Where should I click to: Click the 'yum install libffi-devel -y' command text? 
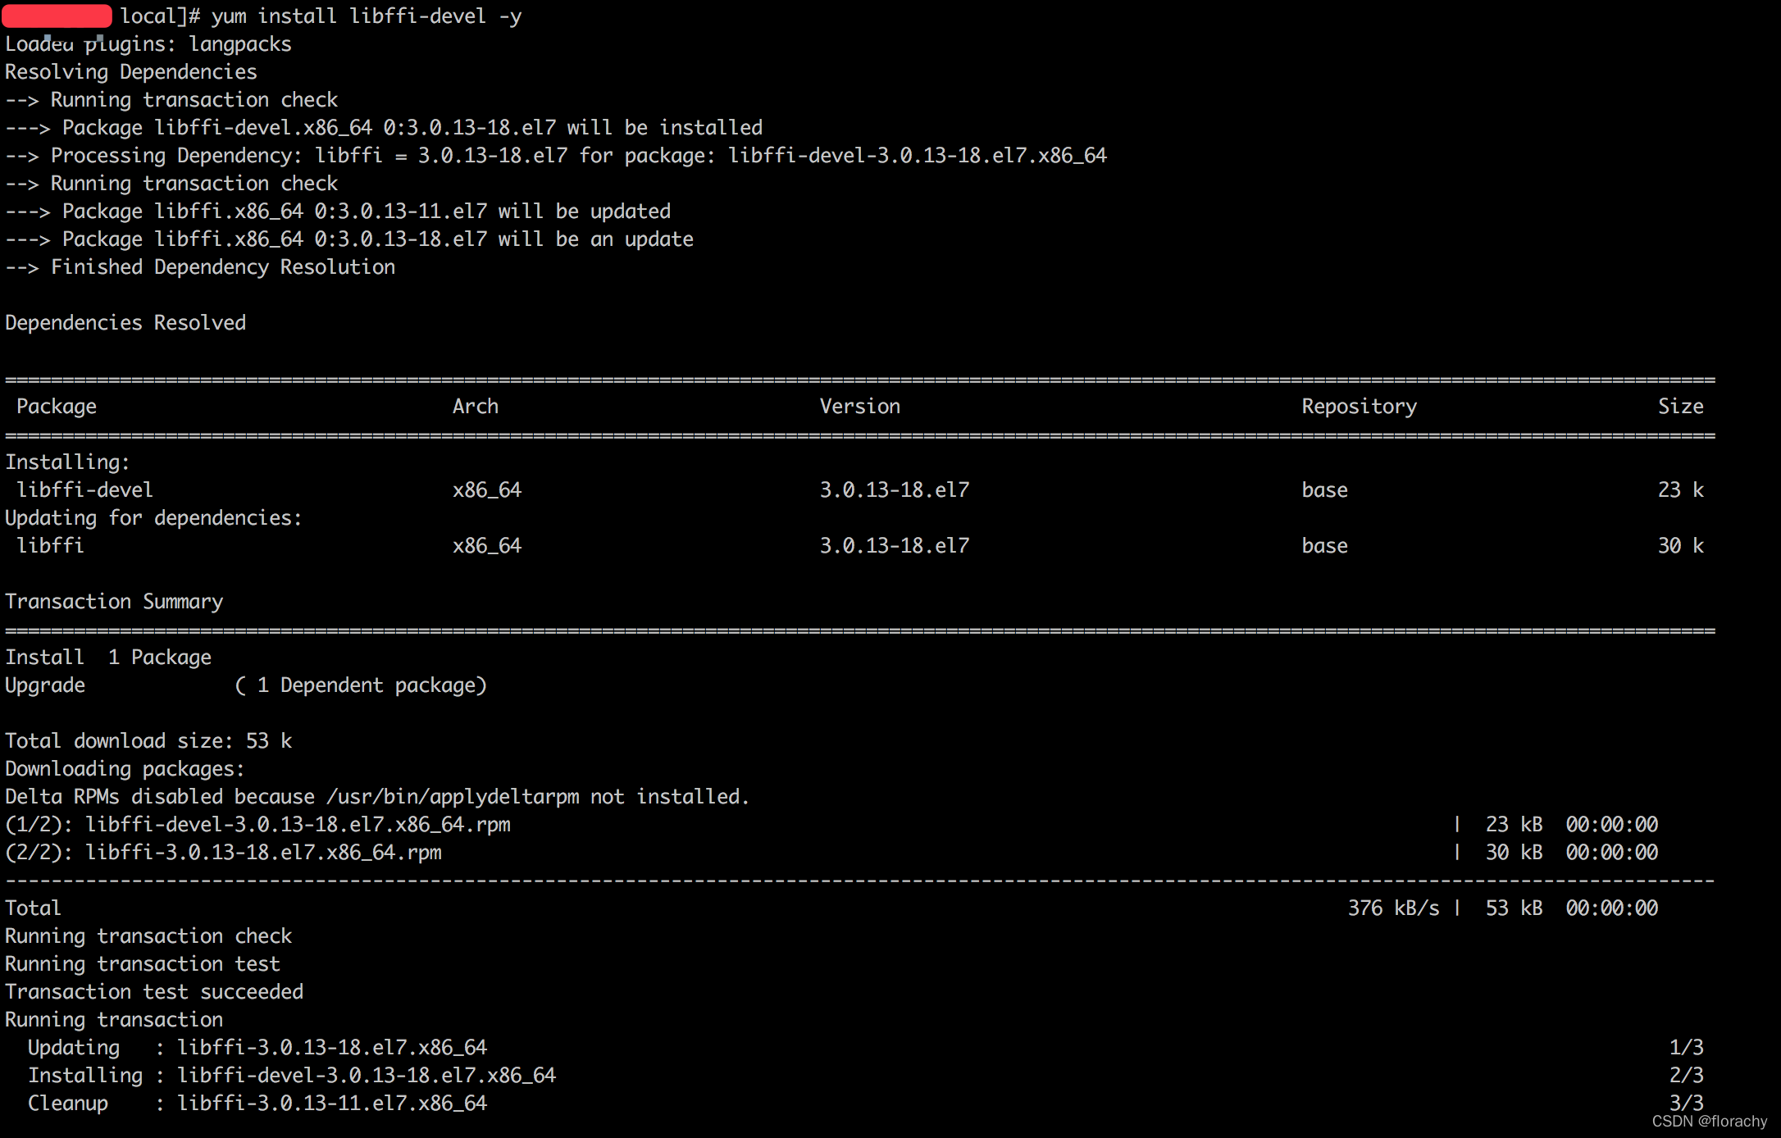coord(366,16)
